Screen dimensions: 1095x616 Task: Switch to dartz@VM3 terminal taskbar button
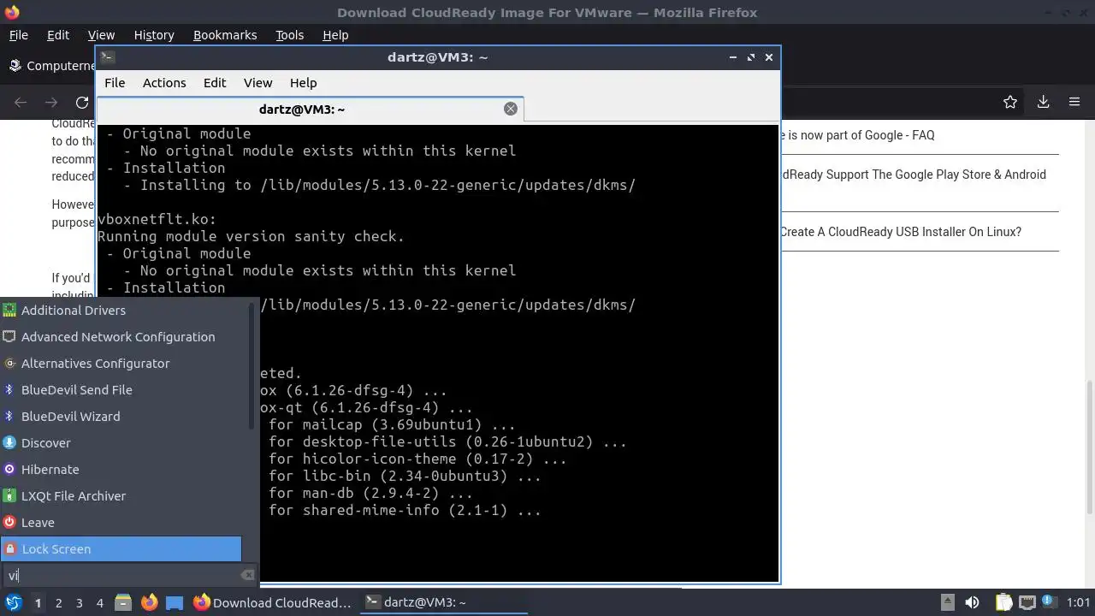443,602
